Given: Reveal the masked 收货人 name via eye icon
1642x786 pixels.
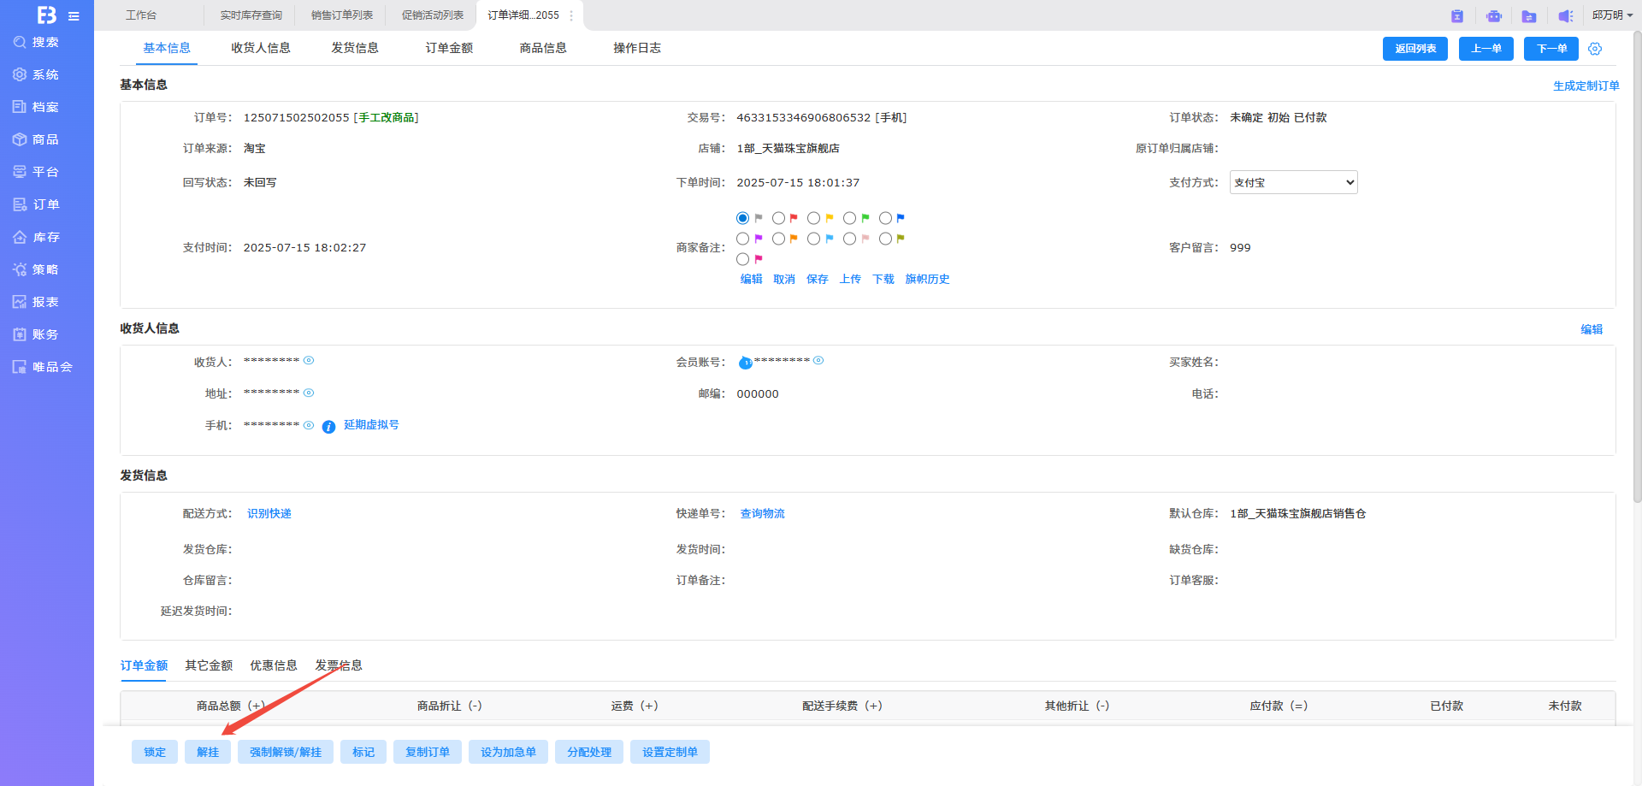Looking at the screenshot, I should [x=309, y=361].
